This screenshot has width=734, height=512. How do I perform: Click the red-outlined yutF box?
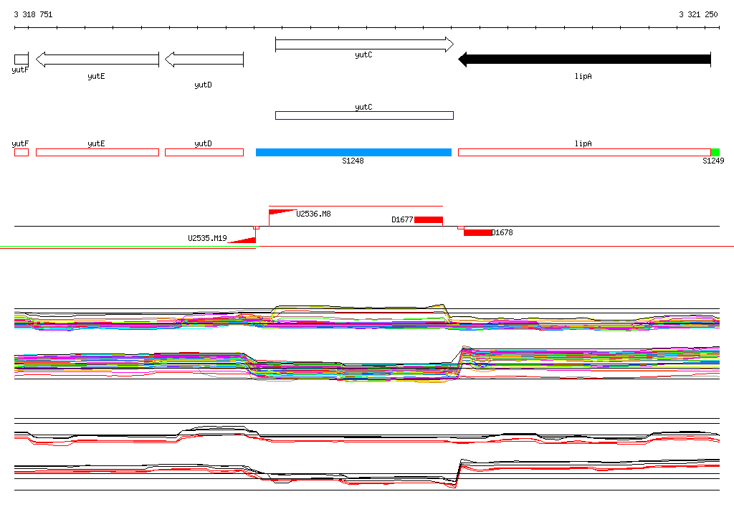22,152
